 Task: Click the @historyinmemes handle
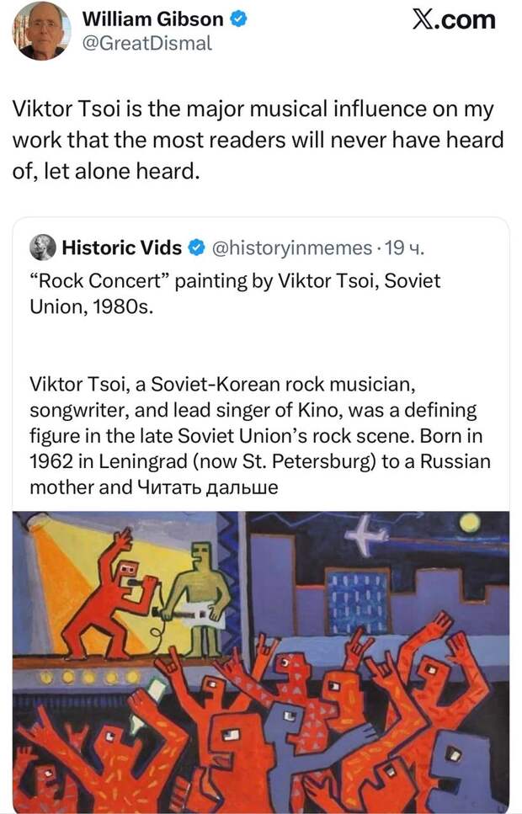[x=292, y=248]
